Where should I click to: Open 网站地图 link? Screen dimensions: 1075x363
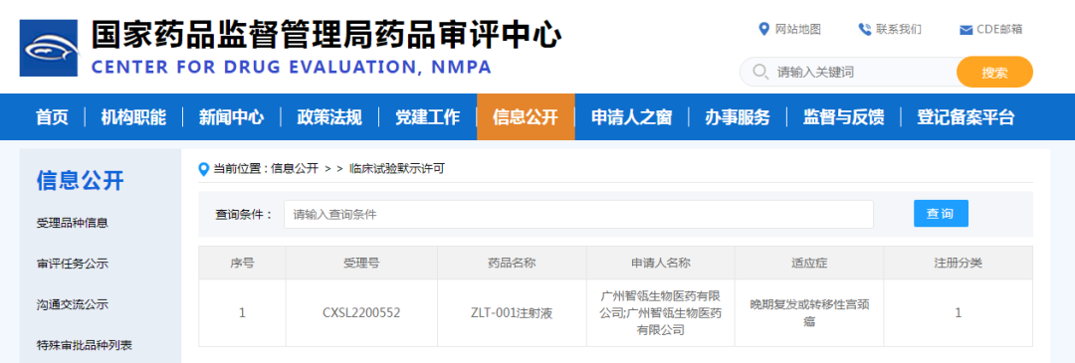coord(798,29)
